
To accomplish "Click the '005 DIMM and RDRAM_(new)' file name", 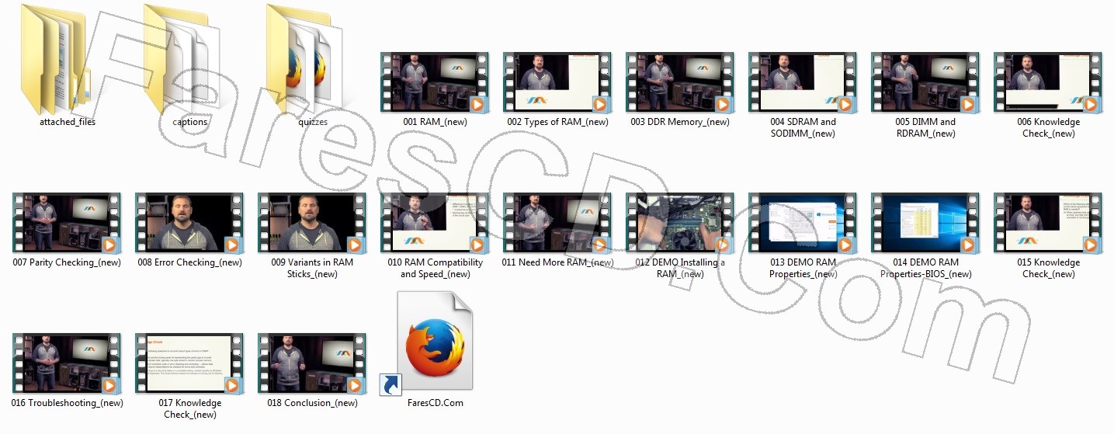I will (x=925, y=127).
